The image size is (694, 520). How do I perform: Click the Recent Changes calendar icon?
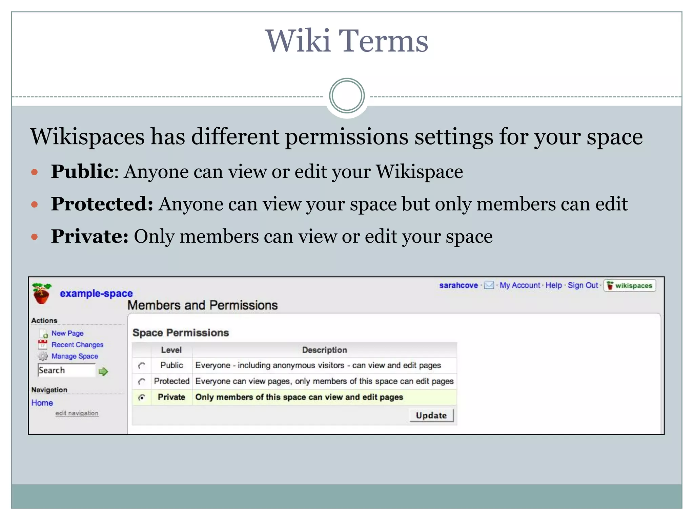(43, 345)
